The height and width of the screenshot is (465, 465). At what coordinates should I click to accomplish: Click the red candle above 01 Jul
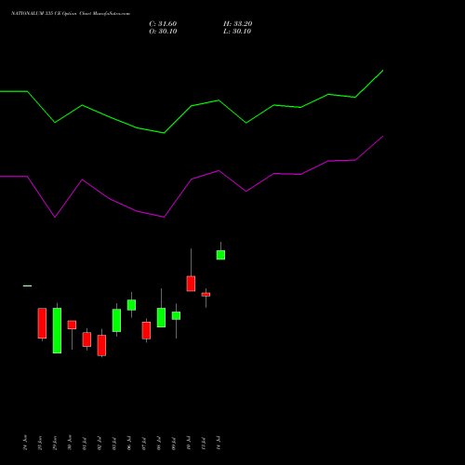pyautogui.click(x=86, y=339)
